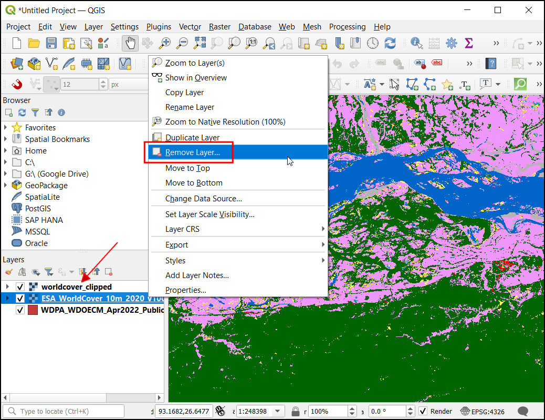
Task: Open the Raster menu
Action: coord(219,27)
